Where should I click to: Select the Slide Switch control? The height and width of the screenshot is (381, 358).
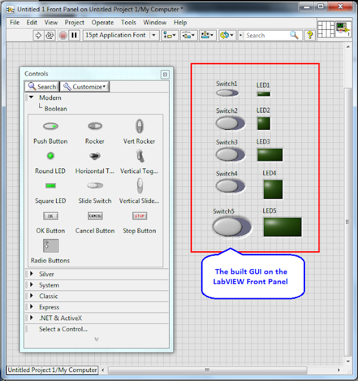coord(95,186)
